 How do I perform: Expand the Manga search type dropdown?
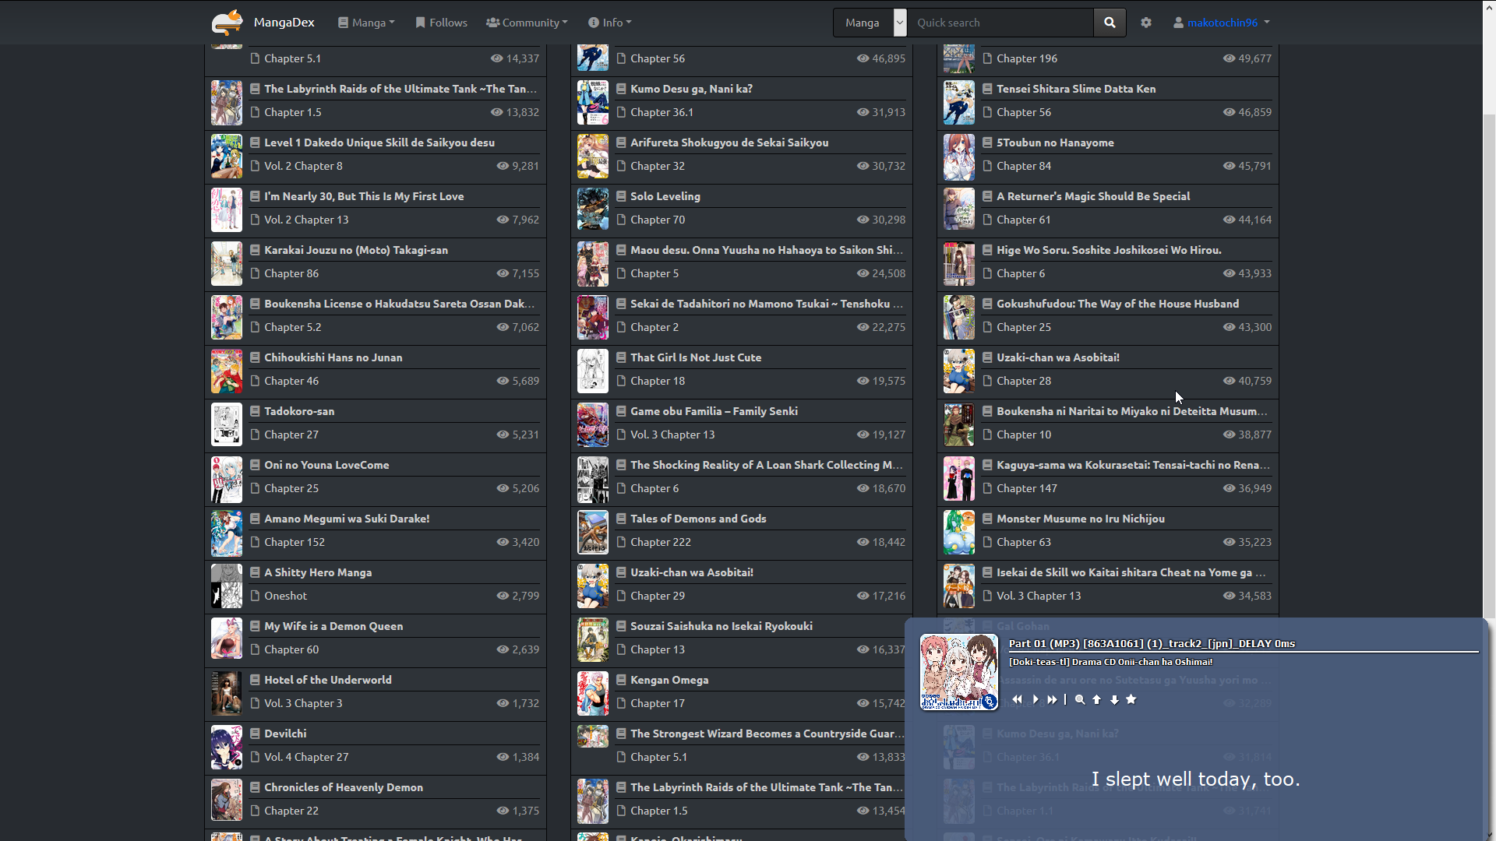coord(900,23)
